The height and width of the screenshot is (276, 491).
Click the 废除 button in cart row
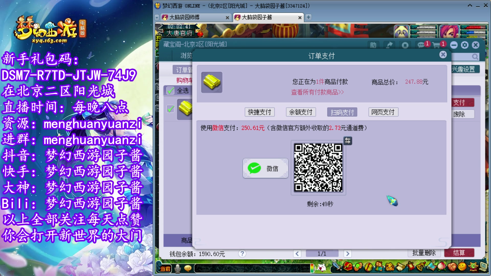(x=463, y=114)
